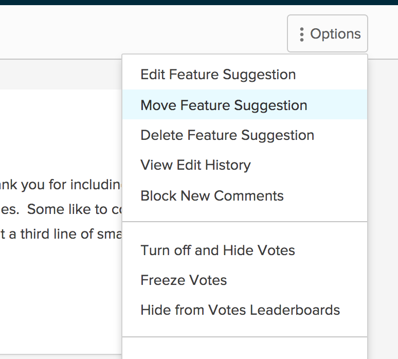Select Delete Feature Suggestion
This screenshot has height=359, width=398.
(x=245, y=135)
